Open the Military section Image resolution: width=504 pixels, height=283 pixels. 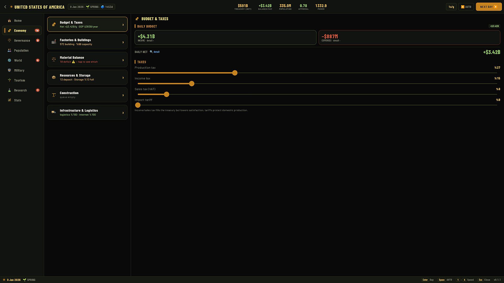[22, 70]
